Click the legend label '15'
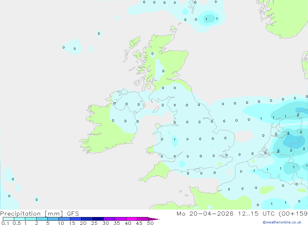Image resolution: width=308 pixels, height=225 pixels. pos(72,223)
